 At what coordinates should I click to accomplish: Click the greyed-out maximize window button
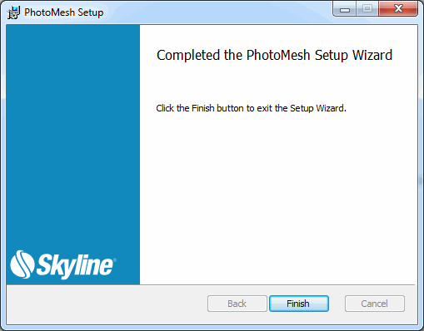pos(367,9)
